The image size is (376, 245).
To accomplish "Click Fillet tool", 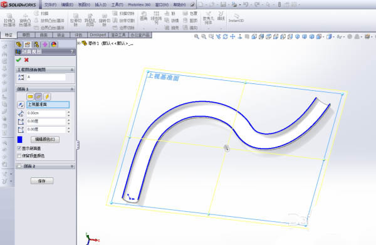I will [x=144, y=16].
